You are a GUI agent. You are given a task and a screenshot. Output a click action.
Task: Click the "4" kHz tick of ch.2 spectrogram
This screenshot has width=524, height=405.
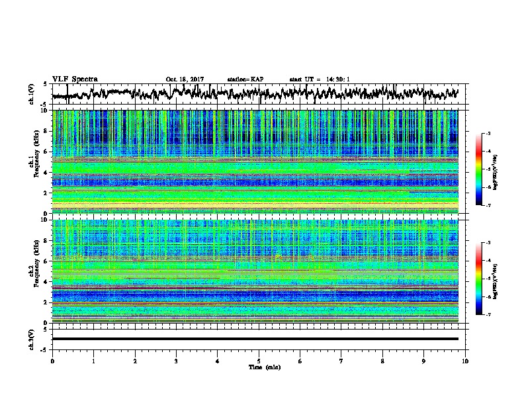tap(46, 282)
